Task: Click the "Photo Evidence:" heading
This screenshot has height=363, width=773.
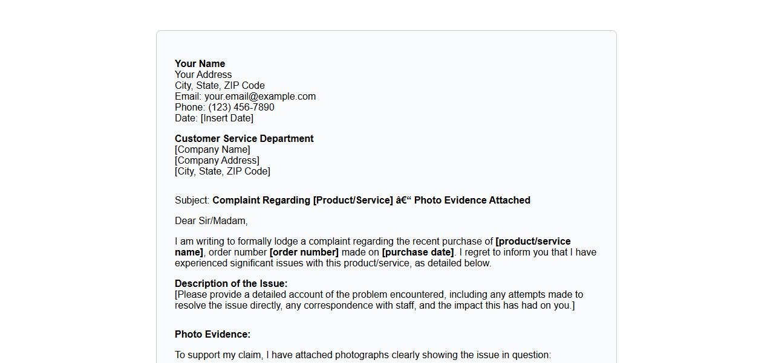Action: pos(212,335)
